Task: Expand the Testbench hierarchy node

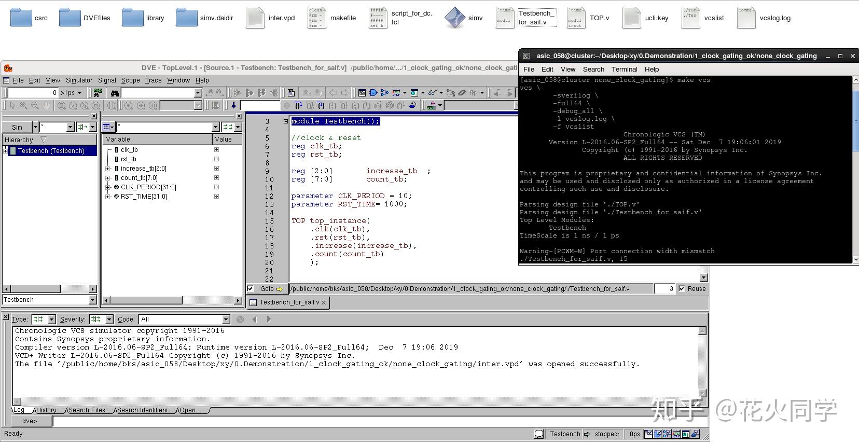Action: 6,151
